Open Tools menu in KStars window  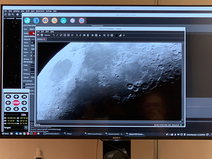coord(28,11)
